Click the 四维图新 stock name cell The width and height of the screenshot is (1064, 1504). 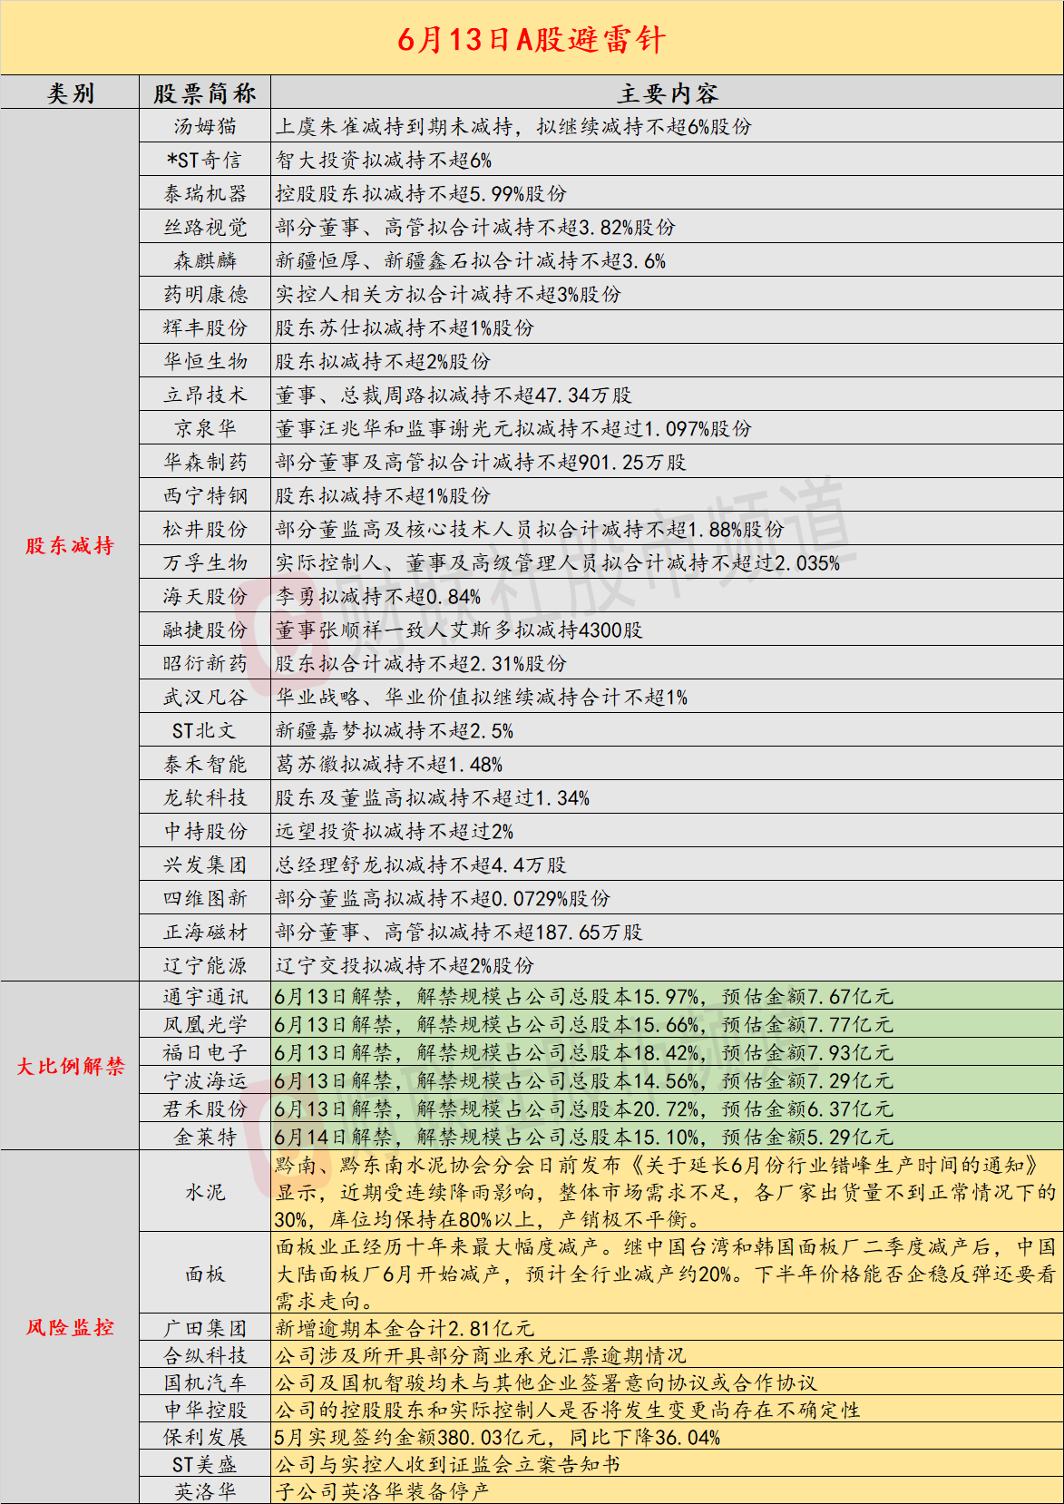pyautogui.click(x=205, y=898)
